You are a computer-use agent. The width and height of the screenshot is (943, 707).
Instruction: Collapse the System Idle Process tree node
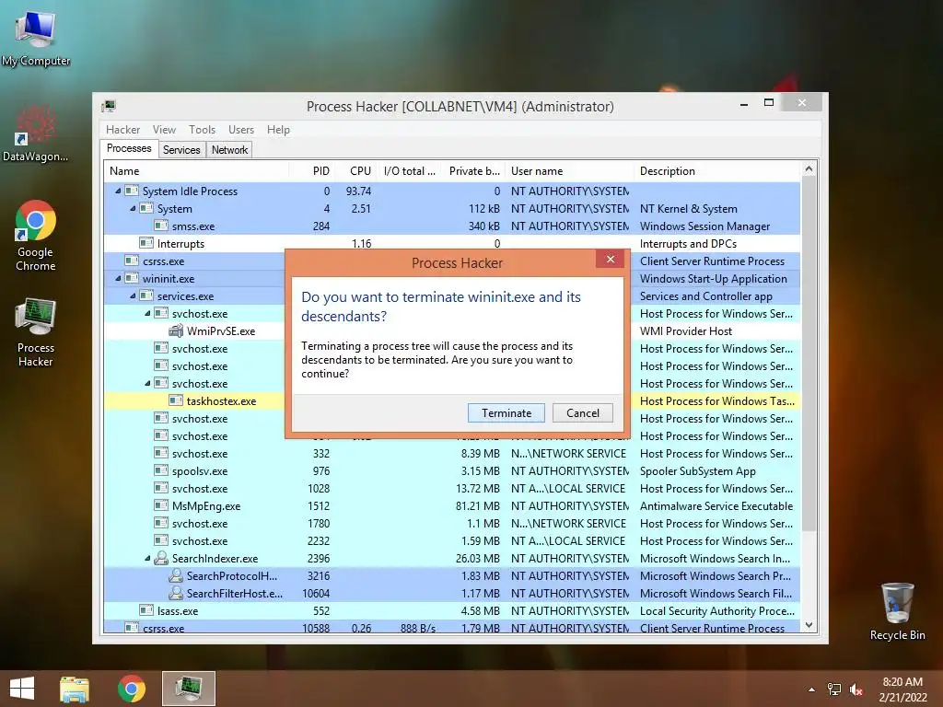pos(118,191)
